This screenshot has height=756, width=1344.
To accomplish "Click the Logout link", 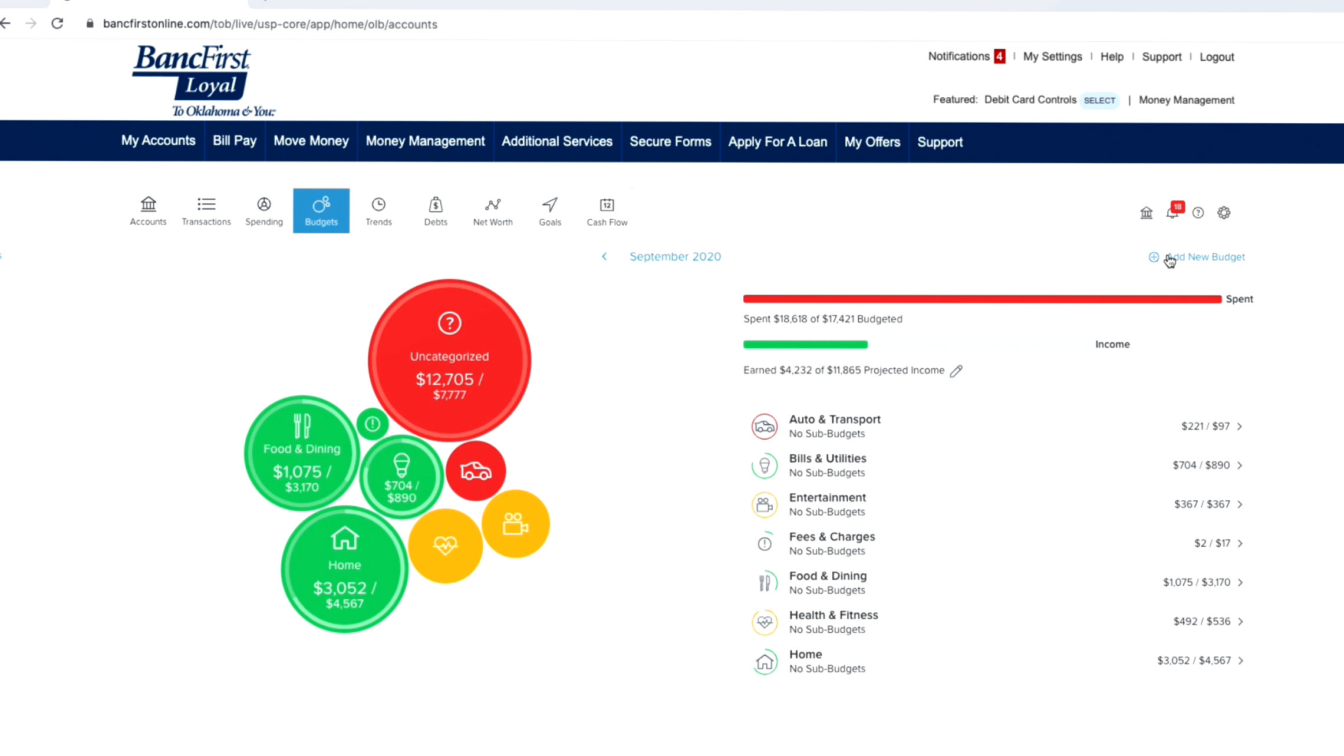I will pyautogui.click(x=1217, y=57).
